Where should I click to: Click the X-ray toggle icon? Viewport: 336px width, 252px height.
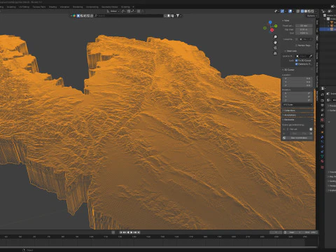298,11
